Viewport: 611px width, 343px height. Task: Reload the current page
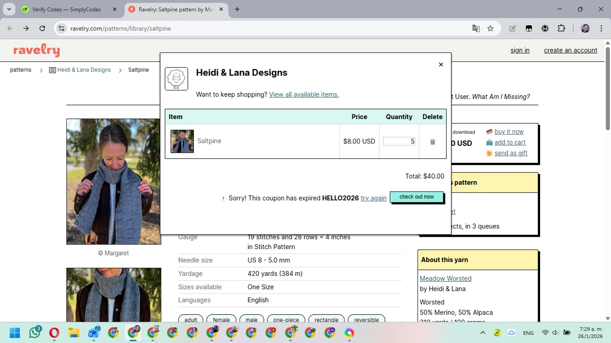click(x=42, y=28)
